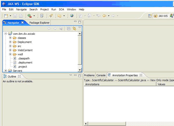Open the web browser globe icon
Screen dimensions: 174x126
[72, 16]
